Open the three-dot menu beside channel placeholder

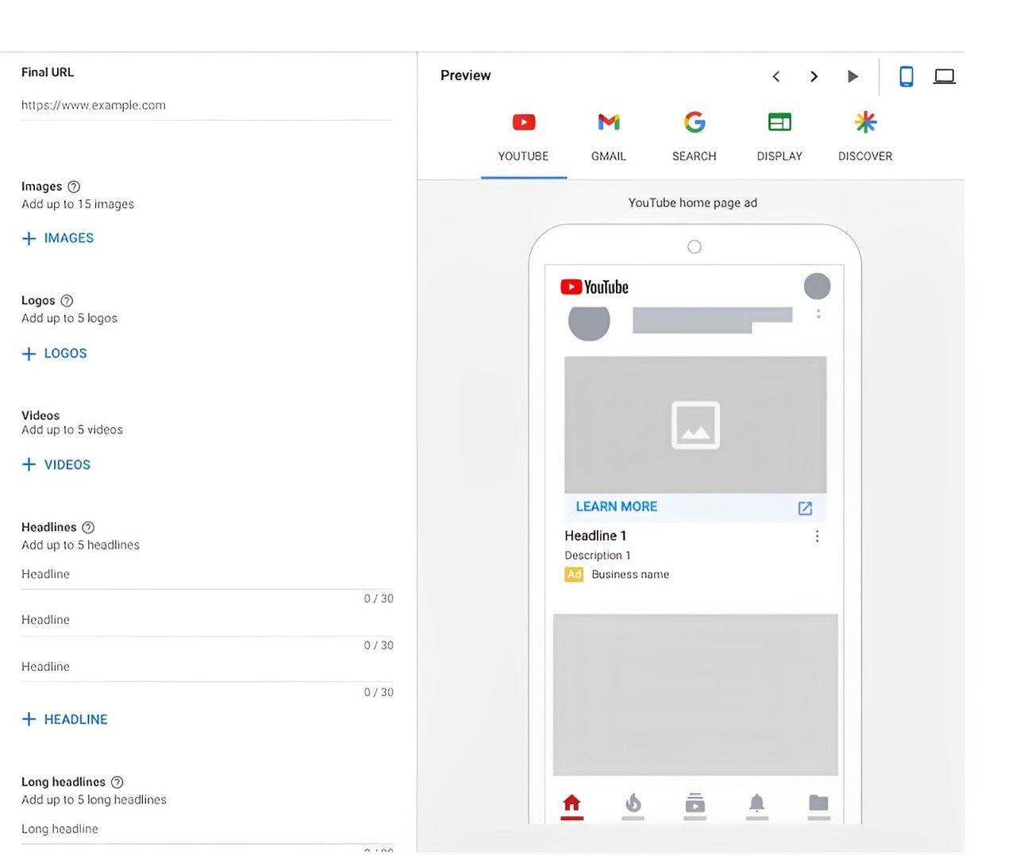[818, 314]
